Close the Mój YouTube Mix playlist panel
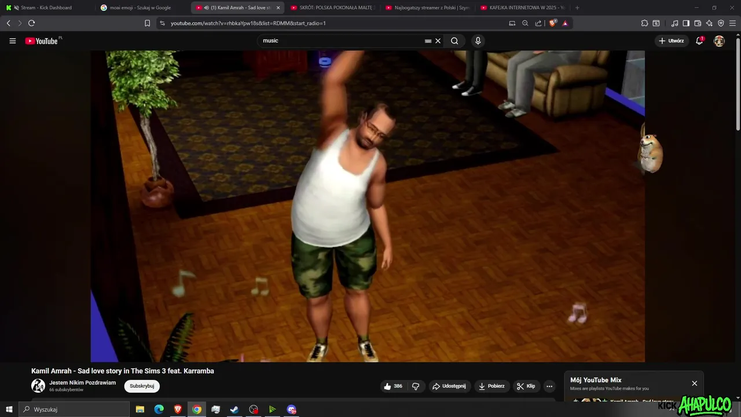The height and width of the screenshot is (417, 741). coord(694,383)
